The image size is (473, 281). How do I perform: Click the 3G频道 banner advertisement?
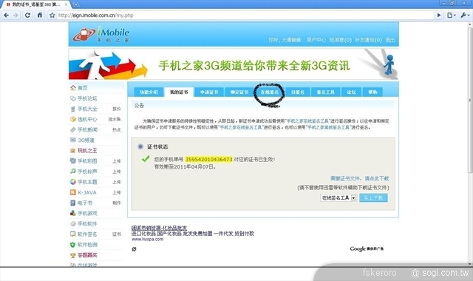[234, 64]
